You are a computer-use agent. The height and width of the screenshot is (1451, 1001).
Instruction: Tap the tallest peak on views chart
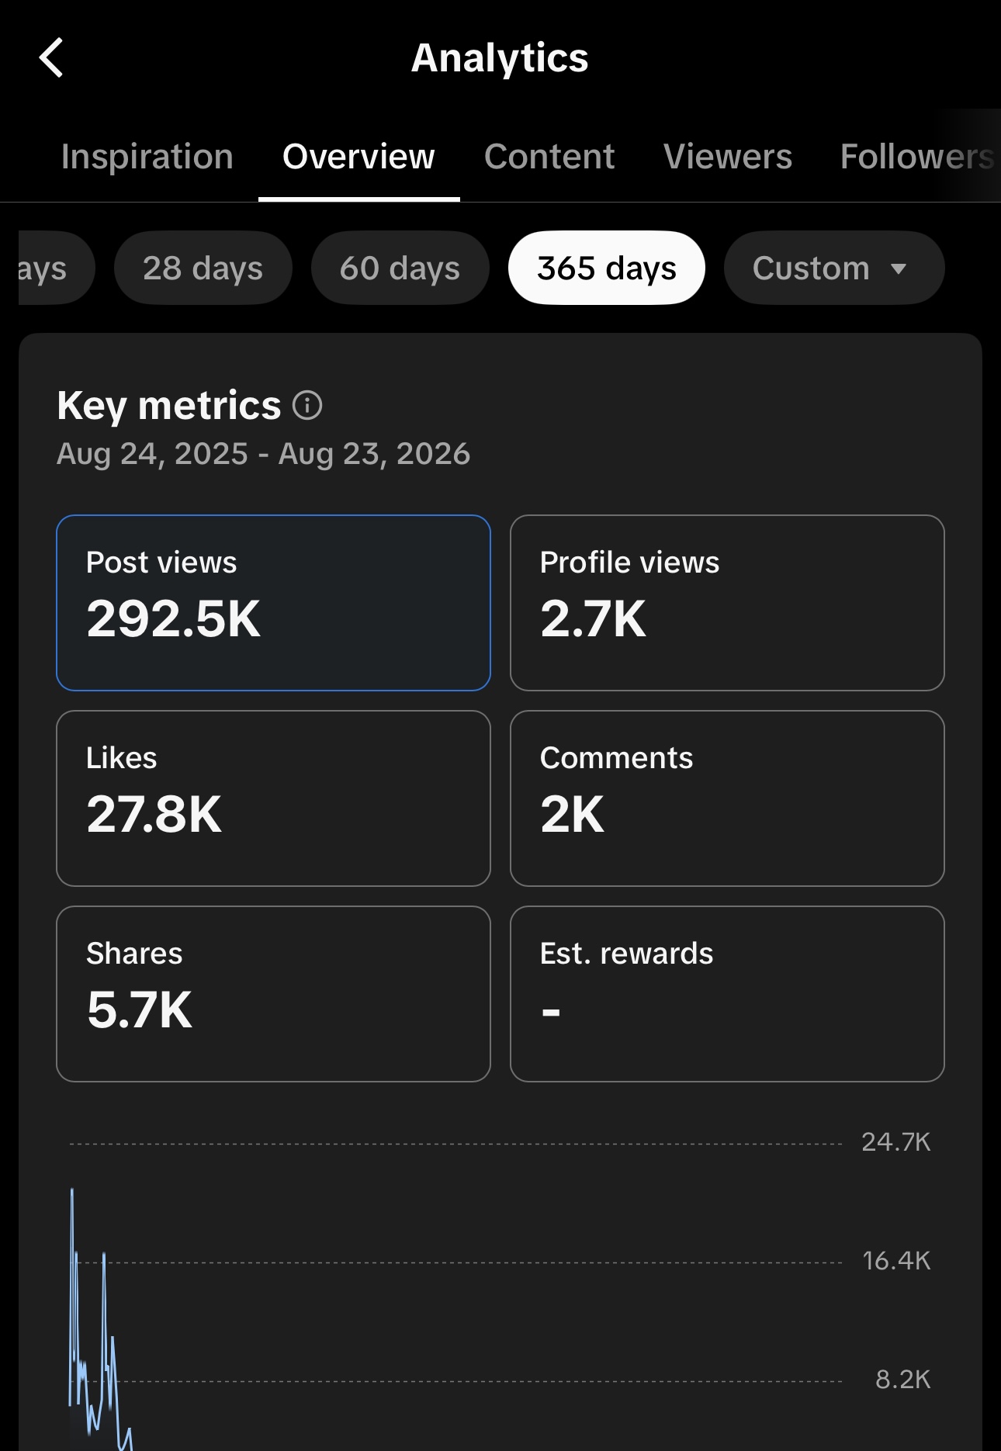[x=72, y=1190]
